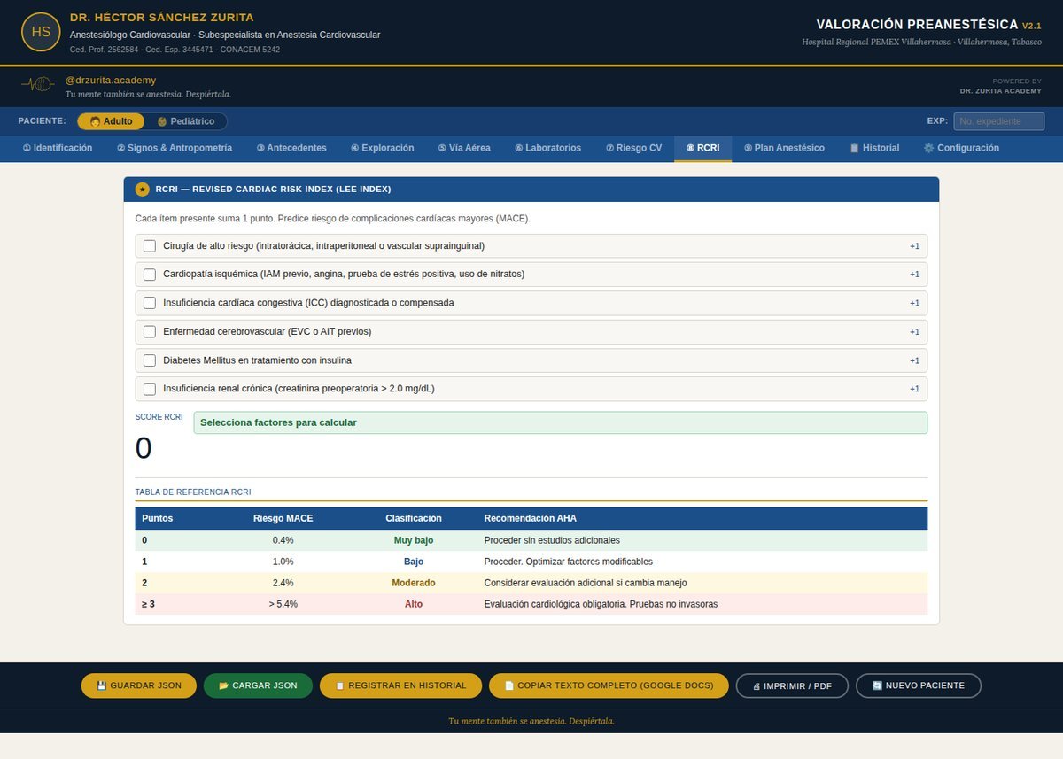
Task: Click Registrar en Historial button
Action: [x=400, y=685]
